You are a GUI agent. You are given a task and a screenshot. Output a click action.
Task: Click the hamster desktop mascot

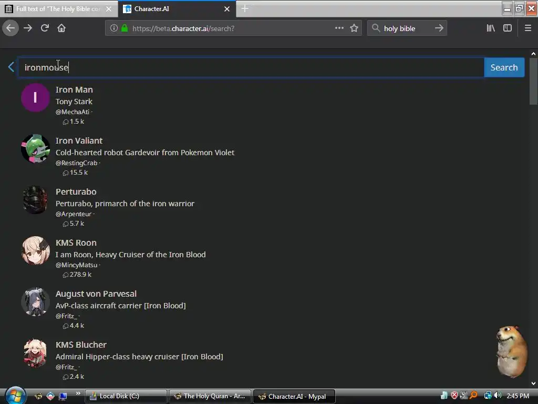[x=512, y=352]
